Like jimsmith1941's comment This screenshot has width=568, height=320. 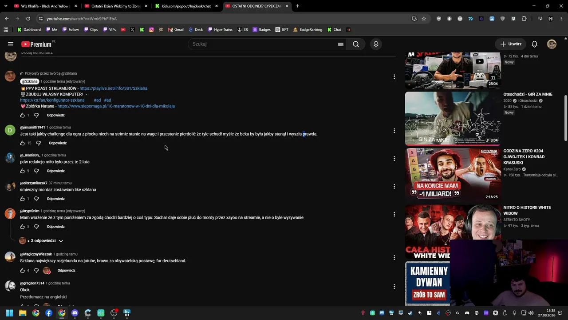coord(23,143)
